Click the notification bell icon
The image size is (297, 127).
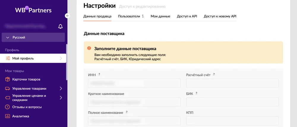point(61,27)
